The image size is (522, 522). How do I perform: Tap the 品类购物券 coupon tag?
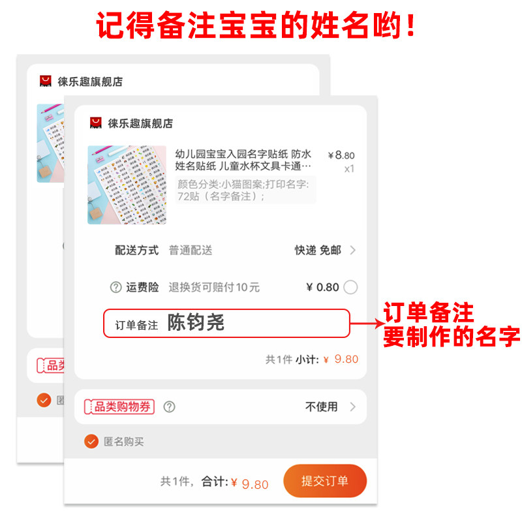[119, 407]
